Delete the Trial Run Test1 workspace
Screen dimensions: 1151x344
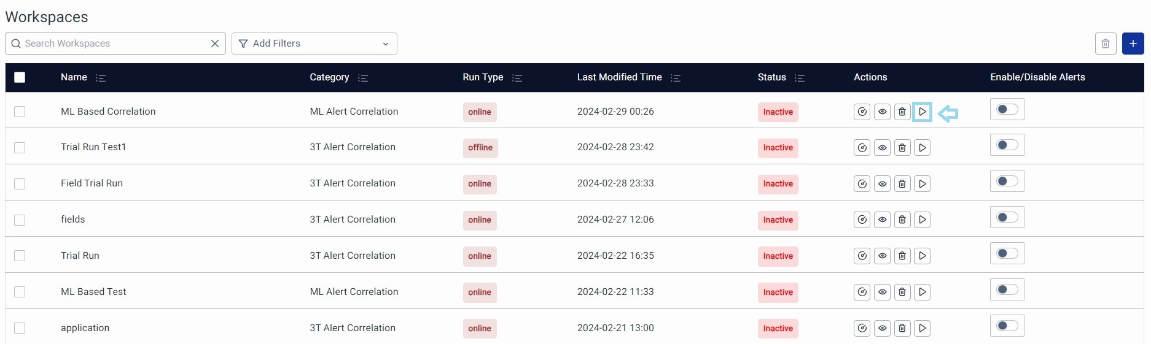[902, 148]
